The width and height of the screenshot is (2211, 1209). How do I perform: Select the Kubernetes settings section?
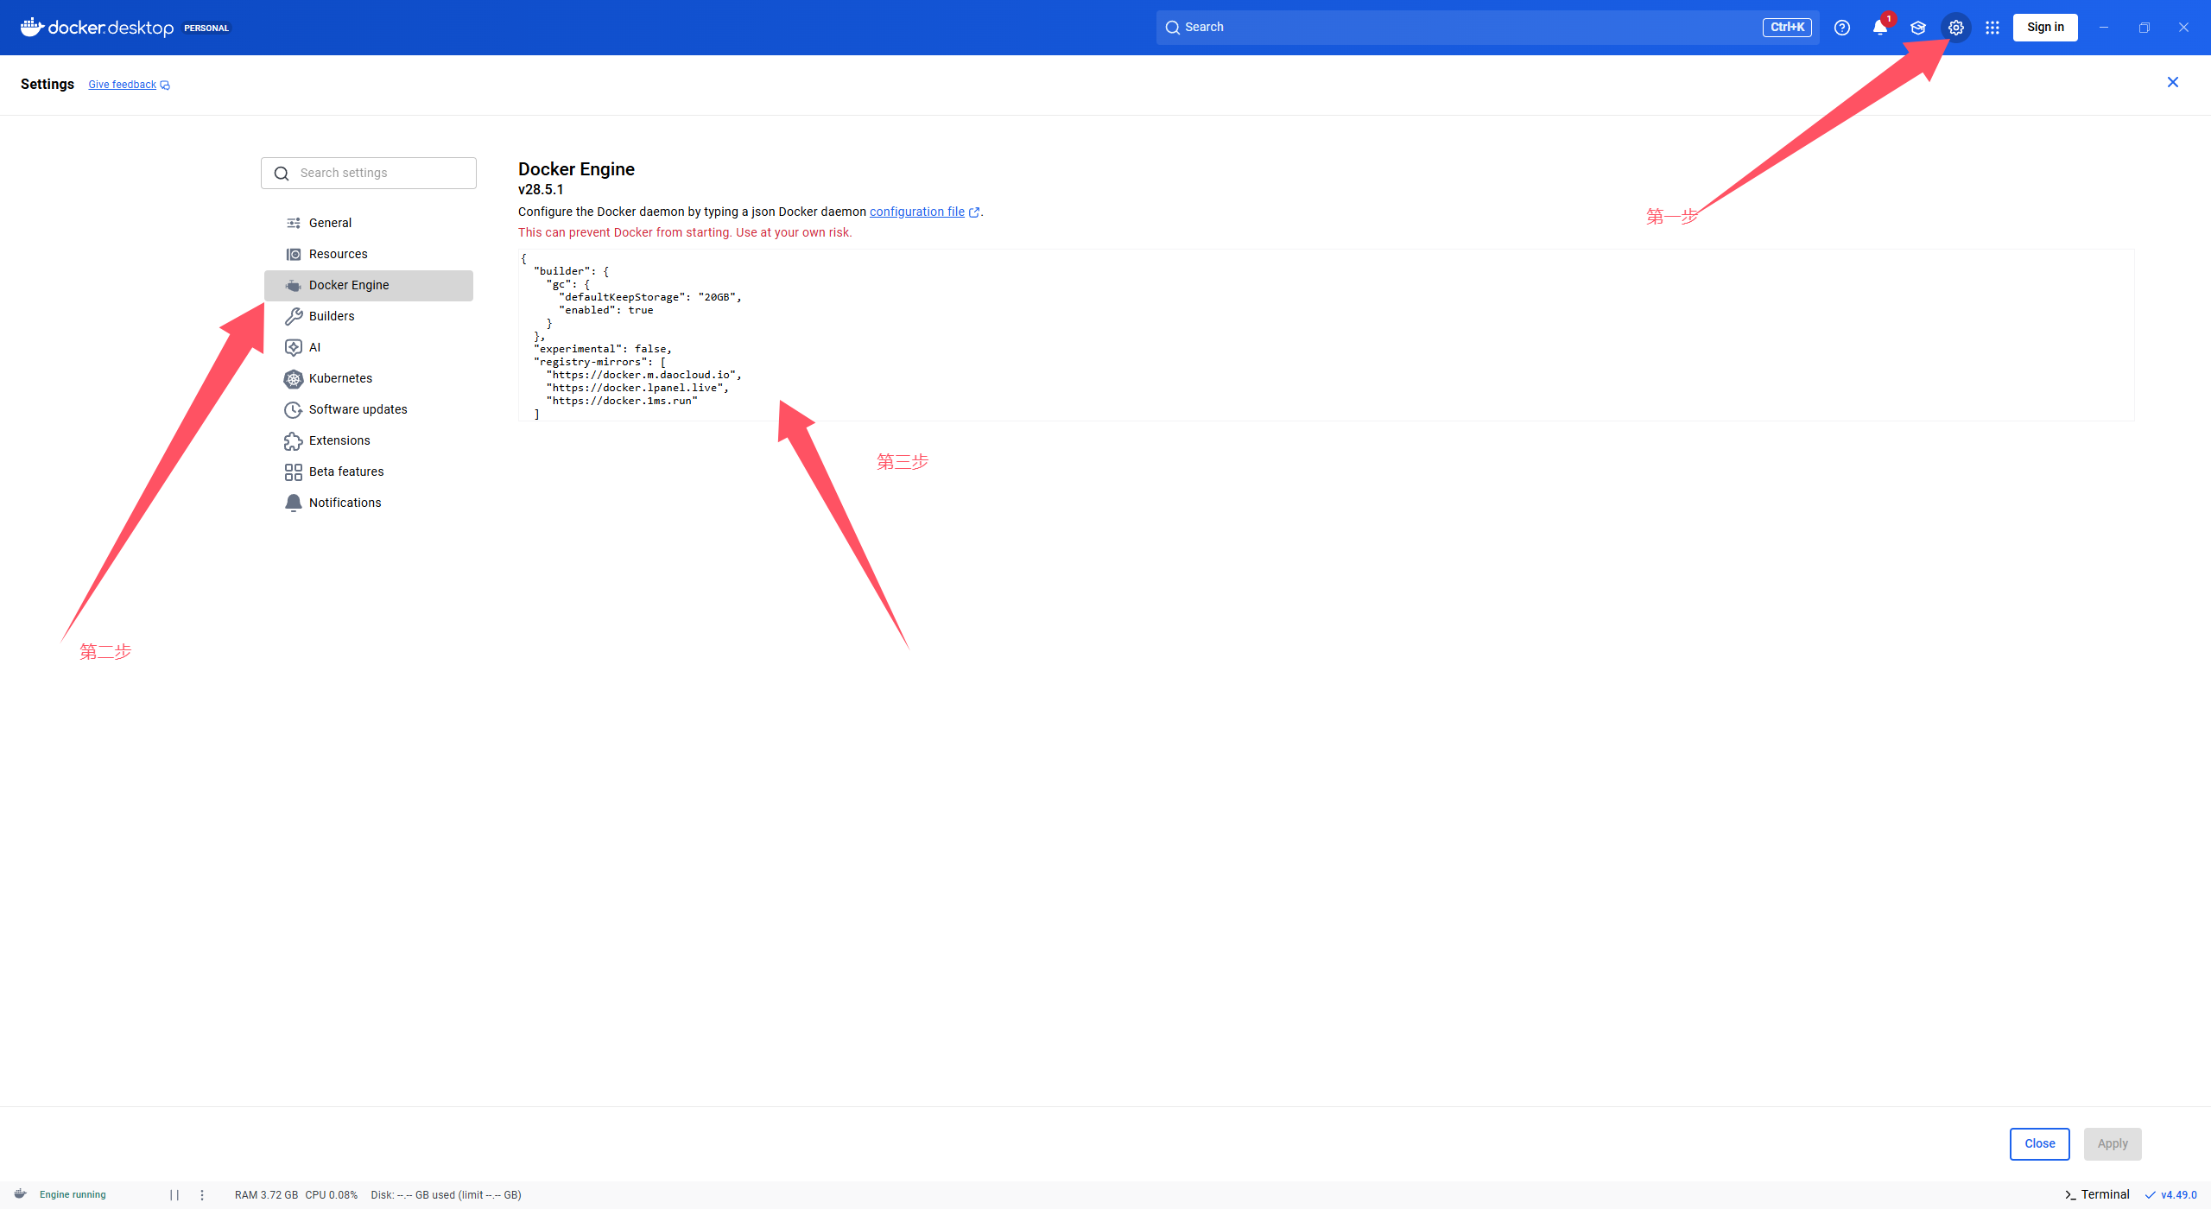340,378
